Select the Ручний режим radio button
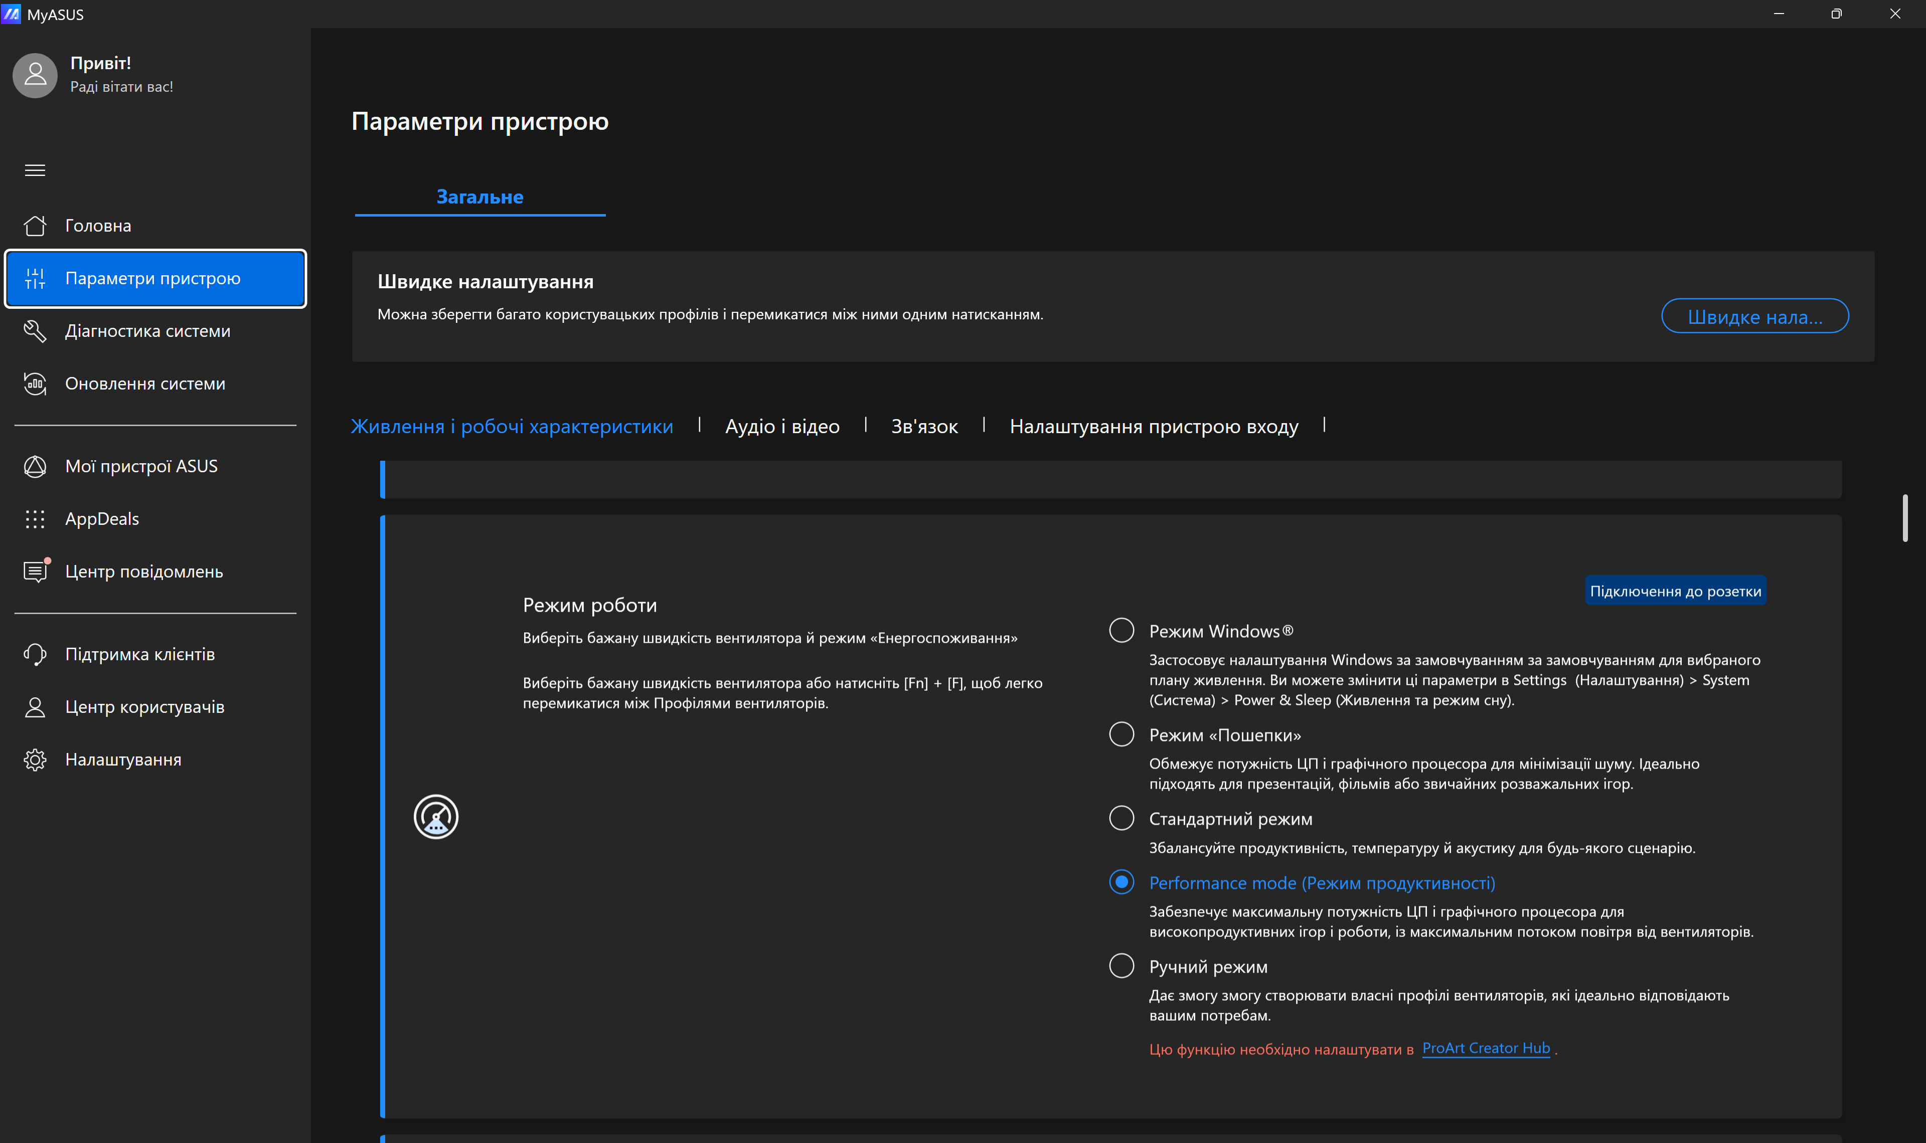The height and width of the screenshot is (1143, 1926). point(1121,966)
